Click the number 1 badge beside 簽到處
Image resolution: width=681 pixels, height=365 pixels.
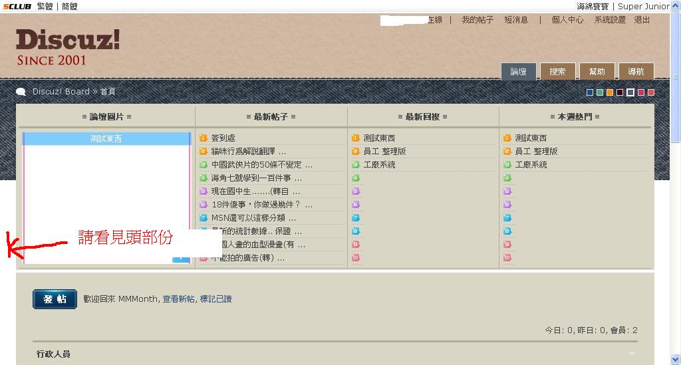pos(204,138)
